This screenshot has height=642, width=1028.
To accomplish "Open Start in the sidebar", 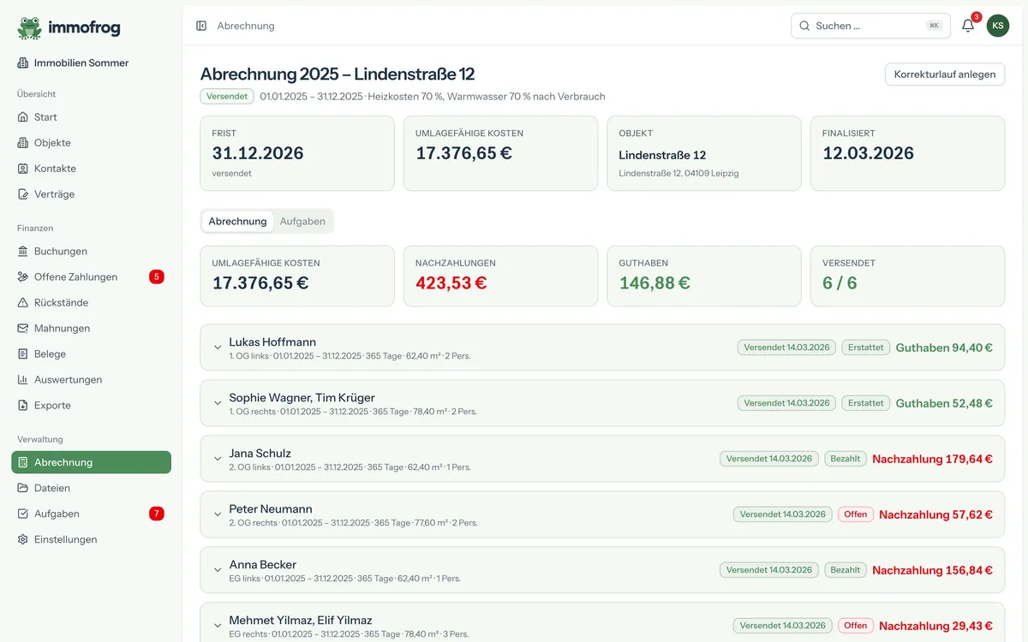I will tap(91, 117).
